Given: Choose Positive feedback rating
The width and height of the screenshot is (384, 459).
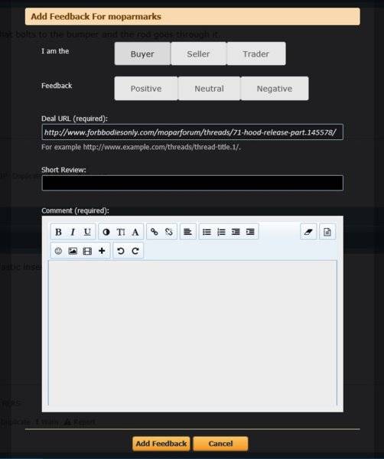Looking at the screenshot, I should click(x=146, y=89).
